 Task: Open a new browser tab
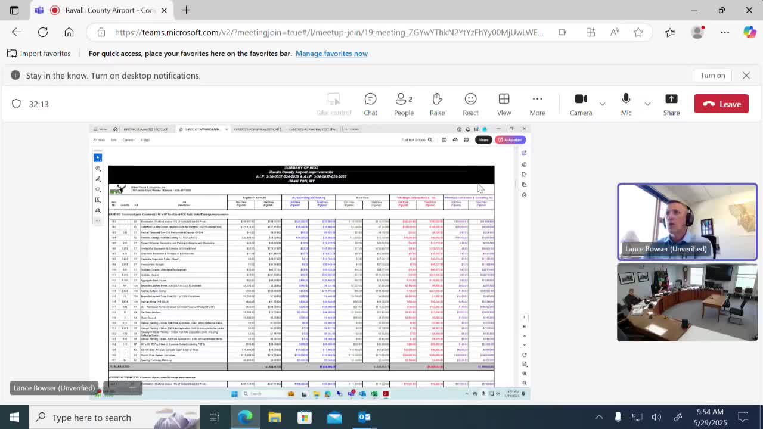186,10
